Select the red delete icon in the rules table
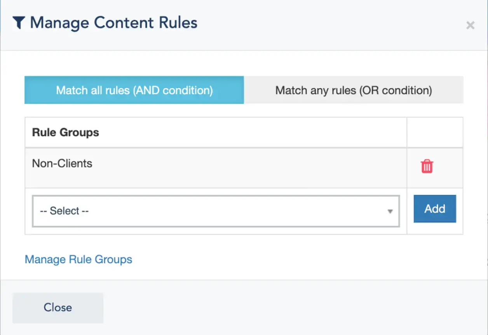The width and height of the screenshot is (488, 335). [x=427, y=166]
